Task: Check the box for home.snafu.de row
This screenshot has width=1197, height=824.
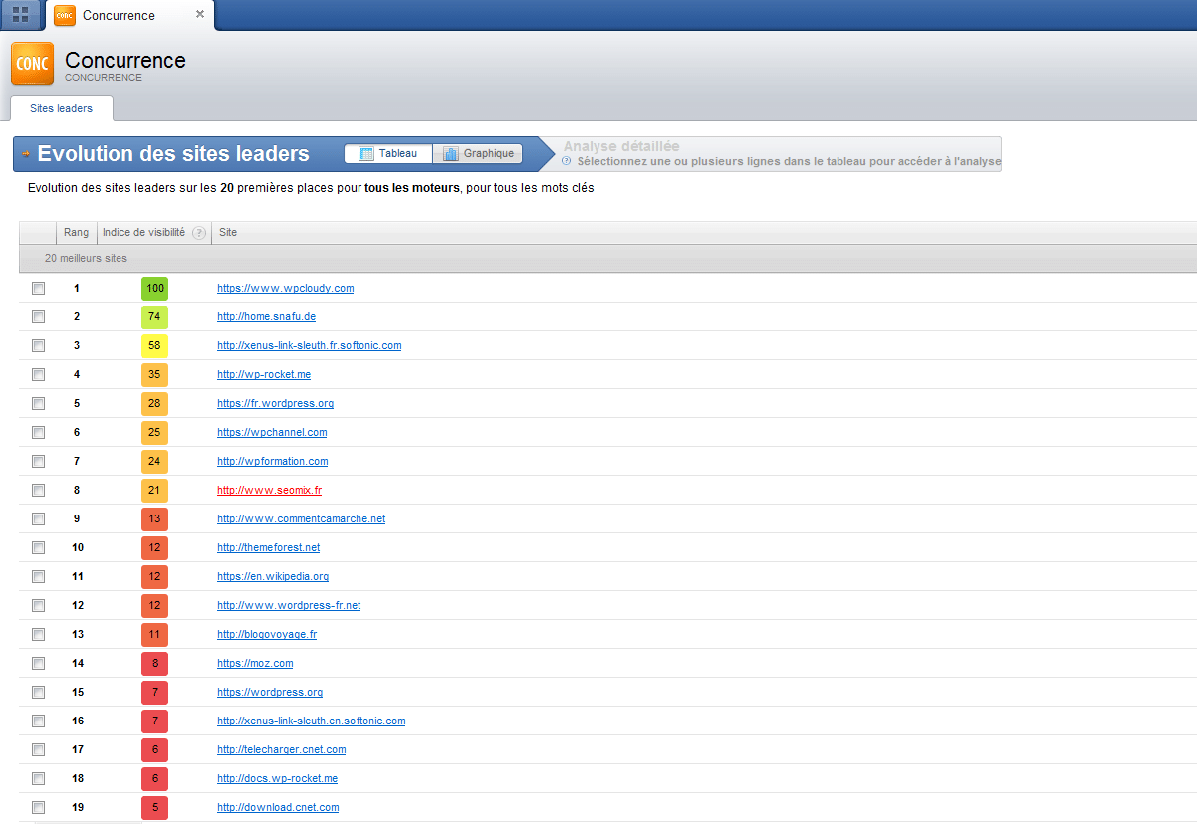Action: point(38,317)
